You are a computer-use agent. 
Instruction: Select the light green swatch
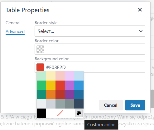(x=41, y=76)
